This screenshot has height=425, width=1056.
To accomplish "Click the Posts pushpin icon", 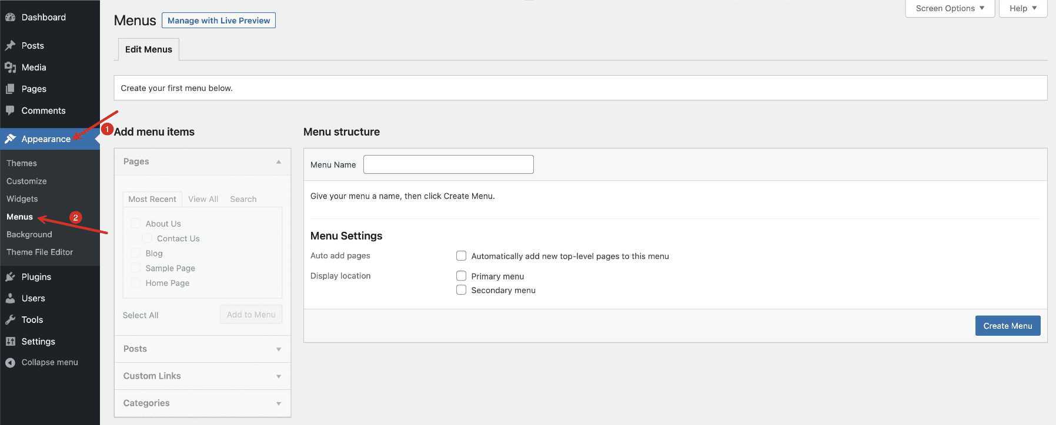I will [x=10, y=46].
